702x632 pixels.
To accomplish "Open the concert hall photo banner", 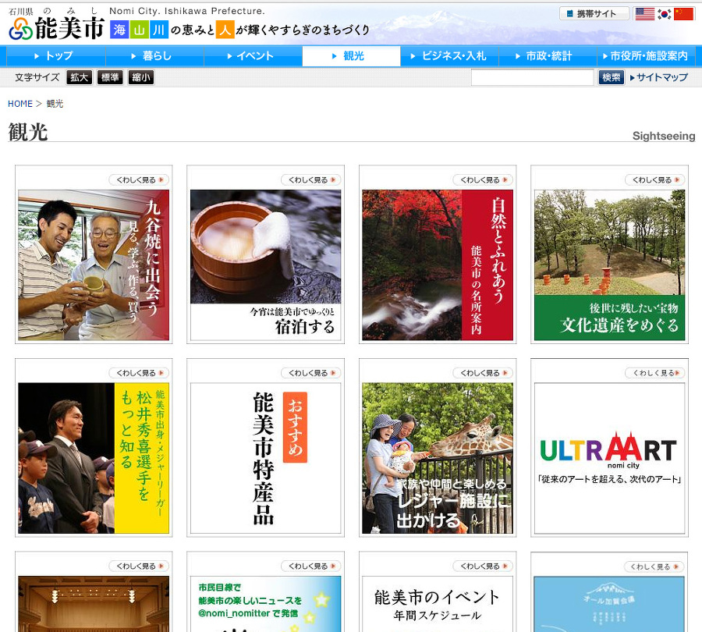I will (94, 604).
